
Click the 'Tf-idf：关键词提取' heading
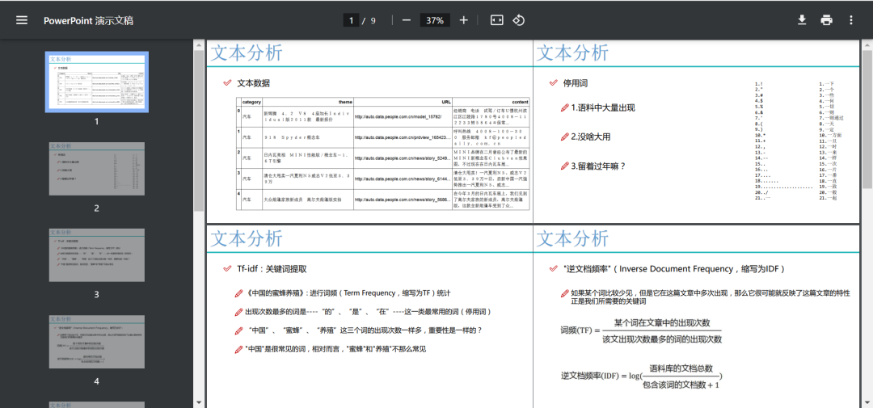[x=272, y=269]
